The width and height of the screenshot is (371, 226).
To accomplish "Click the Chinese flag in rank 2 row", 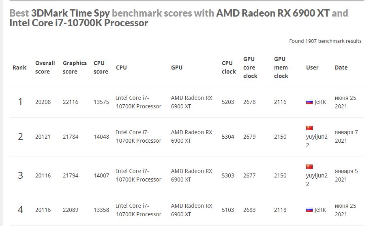I will [309, 128].
